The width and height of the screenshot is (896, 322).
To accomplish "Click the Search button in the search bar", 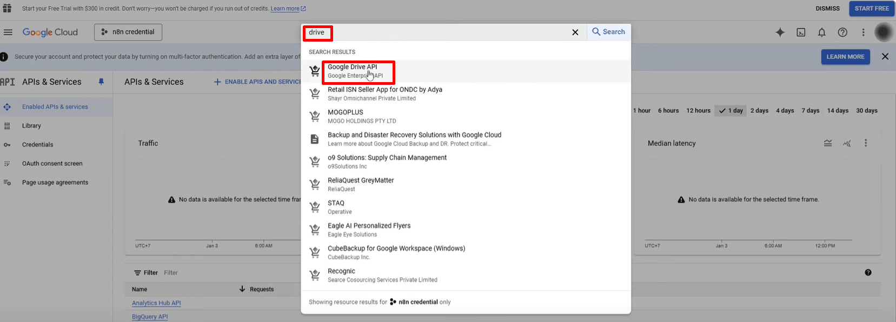I will [609, 32].
